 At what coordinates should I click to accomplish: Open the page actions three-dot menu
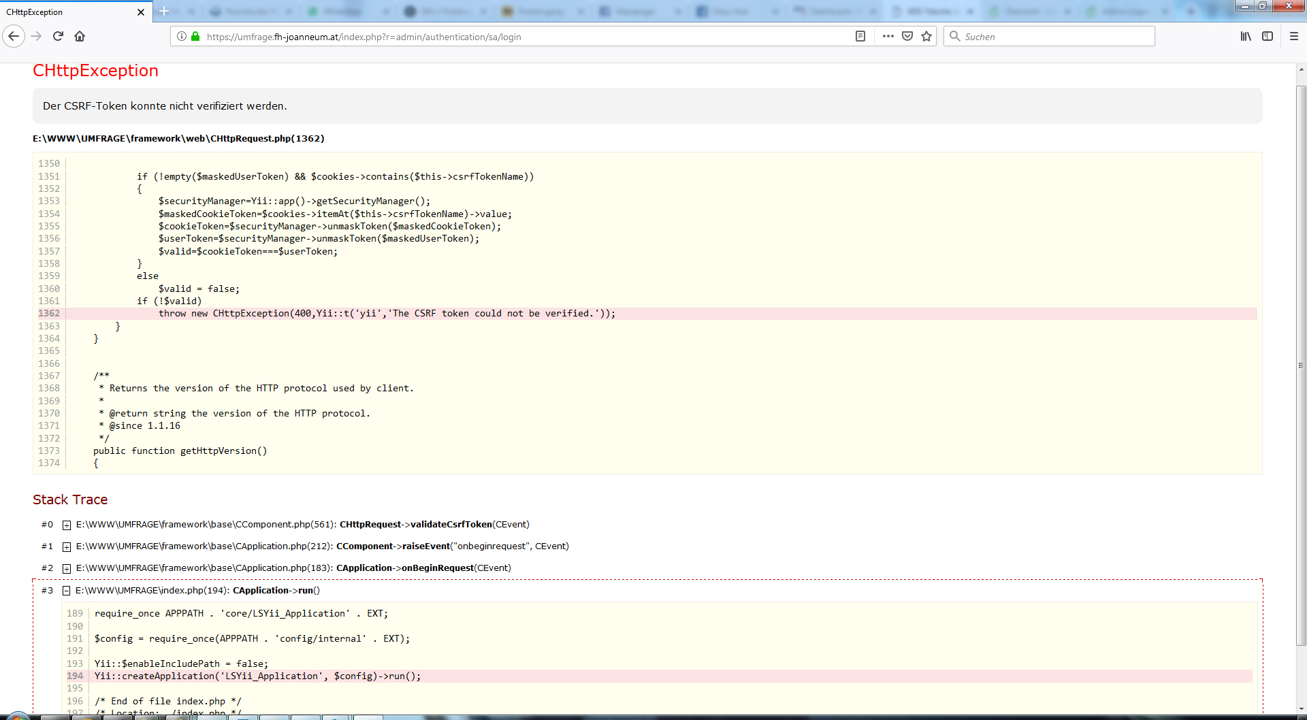tap(888, 37)
